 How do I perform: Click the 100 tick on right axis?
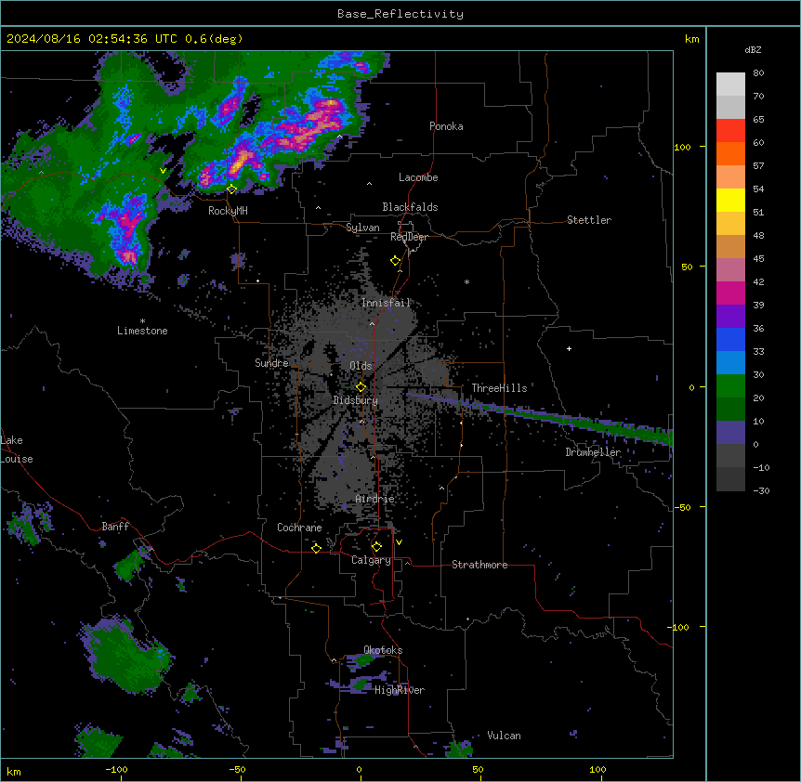point(682,147)
